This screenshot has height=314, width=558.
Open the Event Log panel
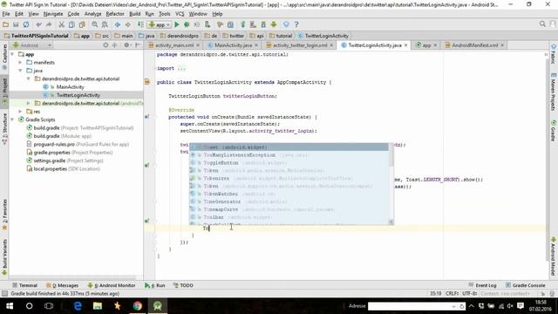(482, 285)
